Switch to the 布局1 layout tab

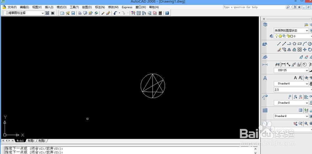(31, 141)
